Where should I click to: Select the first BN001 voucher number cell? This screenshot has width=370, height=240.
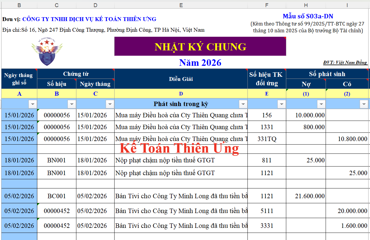[x=57, y=160]
